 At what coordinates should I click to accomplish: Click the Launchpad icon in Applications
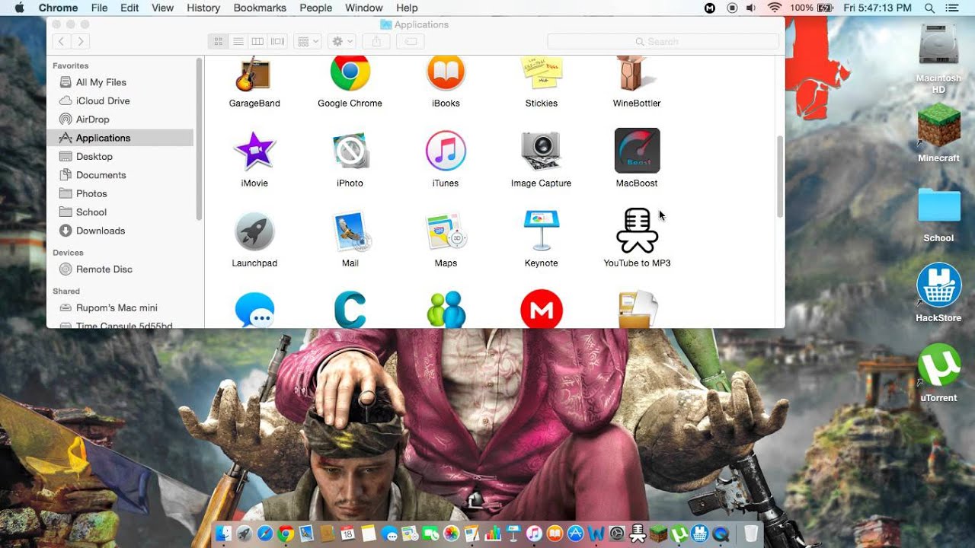254,231
